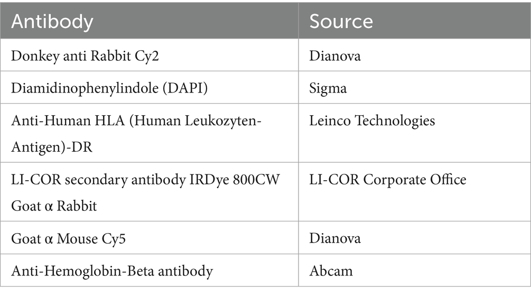Click the Dianova source for Goat α Mouse
The width and height of the screenshot is (531, 296).
pyautogui.click(x=335, y=238)
